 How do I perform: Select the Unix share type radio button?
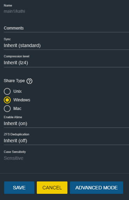[x=7, y=91]
